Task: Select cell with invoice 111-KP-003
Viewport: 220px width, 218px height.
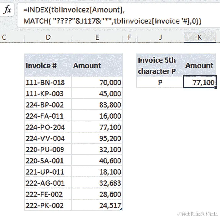Action: 48,93
